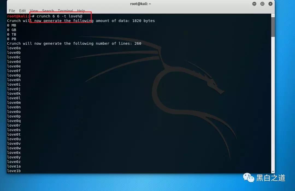The image size is (295, 191).
Task: Click output line love0y
Action: pos(14,157)
